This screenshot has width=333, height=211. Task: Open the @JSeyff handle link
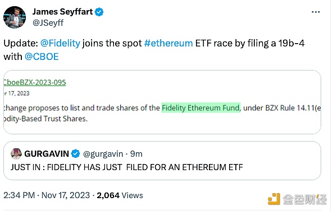click(48, 22)
